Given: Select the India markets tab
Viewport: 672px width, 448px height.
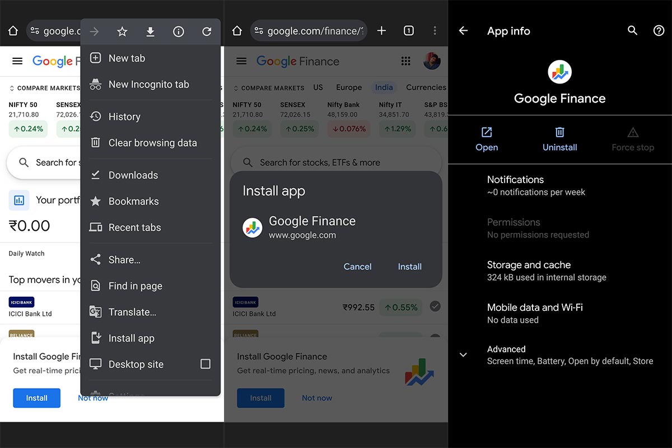Looking at the screenshot, I should [x=384, y=87].
